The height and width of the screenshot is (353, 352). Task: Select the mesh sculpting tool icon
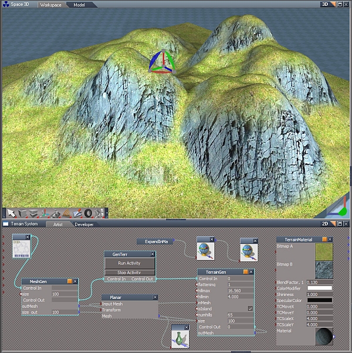tap(55, 213)
